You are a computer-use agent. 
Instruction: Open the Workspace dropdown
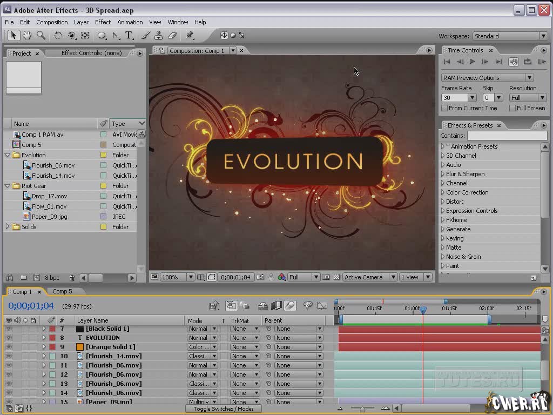click(509, 36)
